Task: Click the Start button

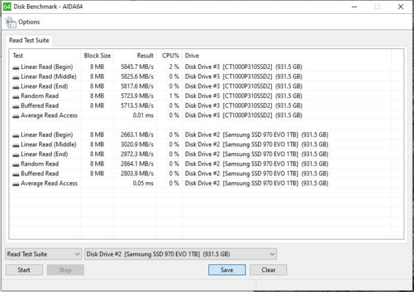Action: pyautogui.click(x=24, y=270)
